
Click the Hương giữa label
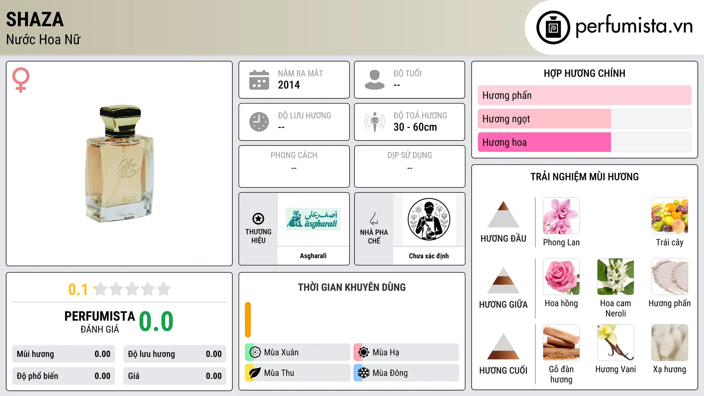(x=503, y=305)
